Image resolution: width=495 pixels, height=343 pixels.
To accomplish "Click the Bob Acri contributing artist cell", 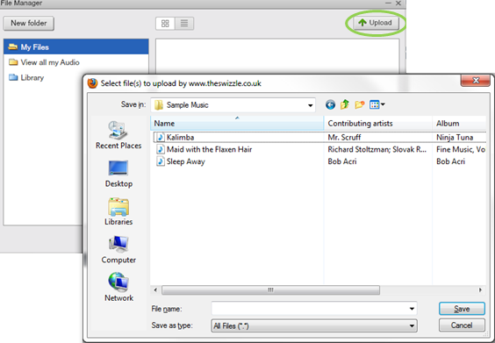I will coord(342,161).
